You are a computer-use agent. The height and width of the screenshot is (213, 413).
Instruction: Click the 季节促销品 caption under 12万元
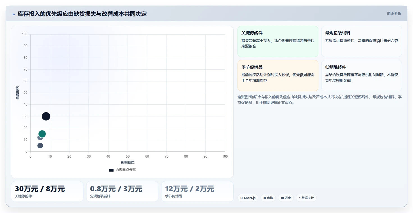pyautogui.click(x=174, y=196)
